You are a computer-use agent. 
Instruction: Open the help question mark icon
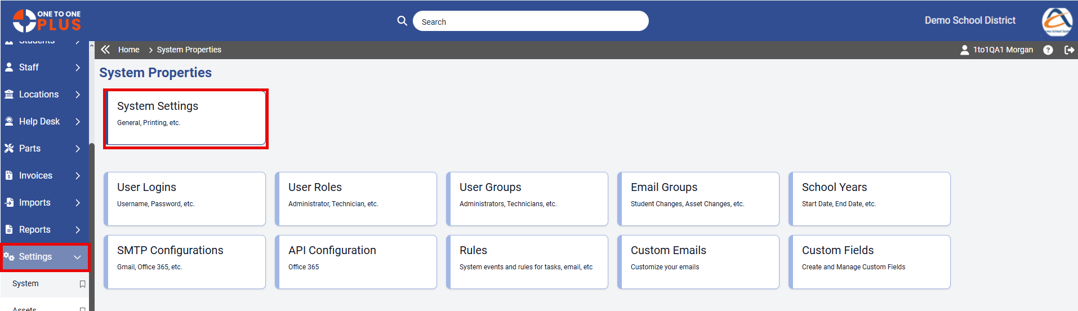(1048, 50)
